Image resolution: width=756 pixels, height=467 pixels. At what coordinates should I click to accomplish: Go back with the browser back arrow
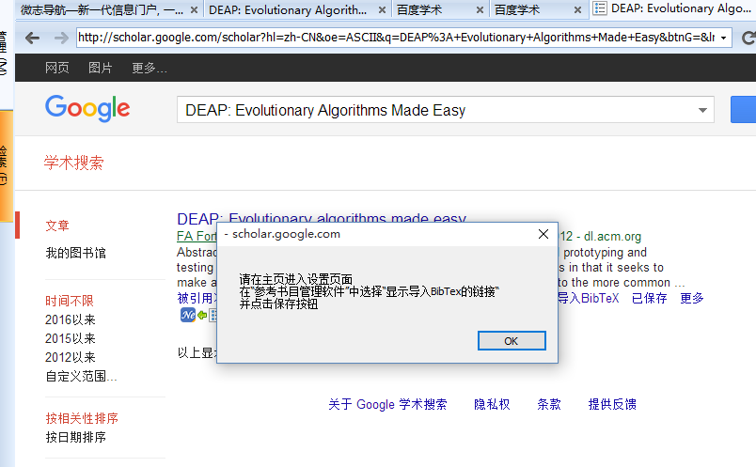pyautogui.click(x=32, y=38)
